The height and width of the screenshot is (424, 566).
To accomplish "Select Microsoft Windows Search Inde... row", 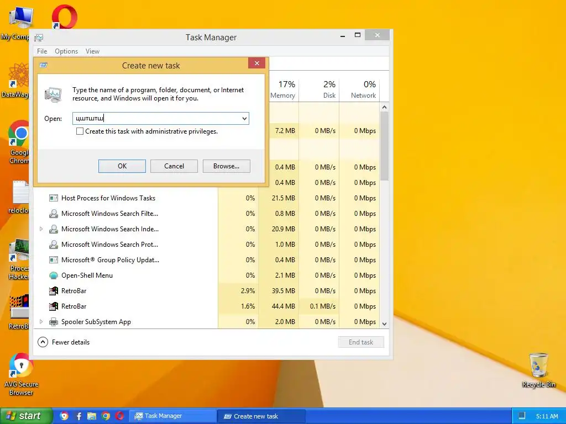I will 207,229.
